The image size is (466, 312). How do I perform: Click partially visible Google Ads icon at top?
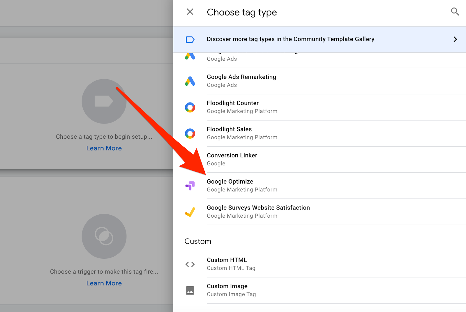tap(190, 56)
